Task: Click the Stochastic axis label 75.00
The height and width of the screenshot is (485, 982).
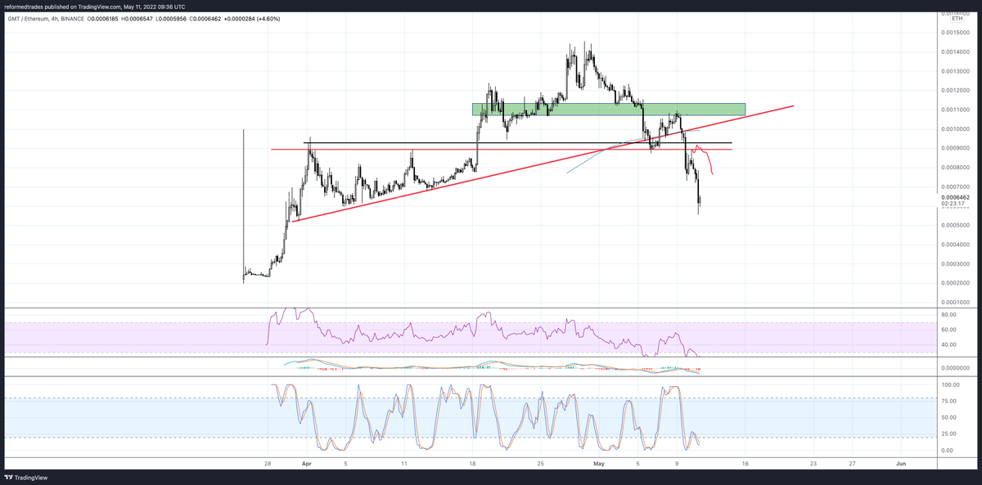Action: pos(949,401)
